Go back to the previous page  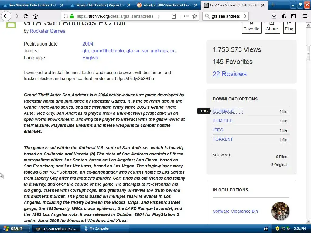[6, 16]
